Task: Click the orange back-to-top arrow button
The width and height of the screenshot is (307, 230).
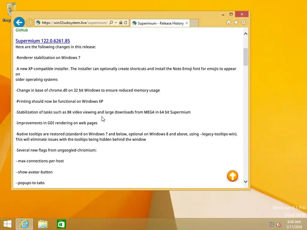Action: click(x=232, y=176)
